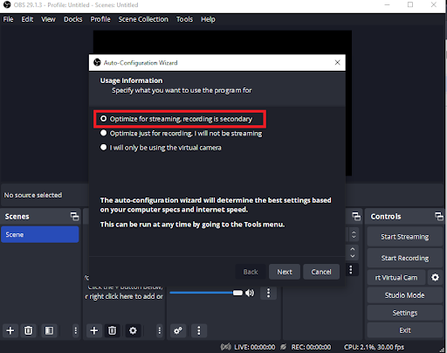Open Audio Mixer three-dot menu
447x353 pixels.
[x=199, y=330]
